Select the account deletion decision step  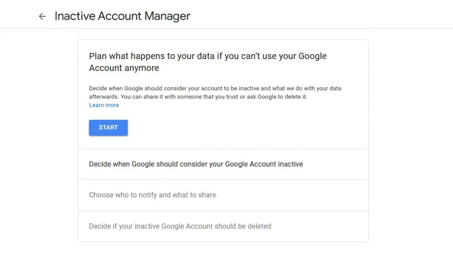pyautogui.click(x=223, y=226)
